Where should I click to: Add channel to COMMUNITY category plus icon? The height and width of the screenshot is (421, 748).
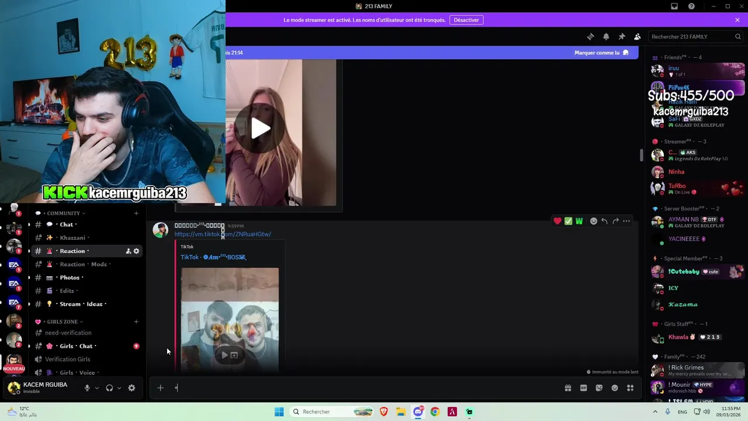pos(136,213)
